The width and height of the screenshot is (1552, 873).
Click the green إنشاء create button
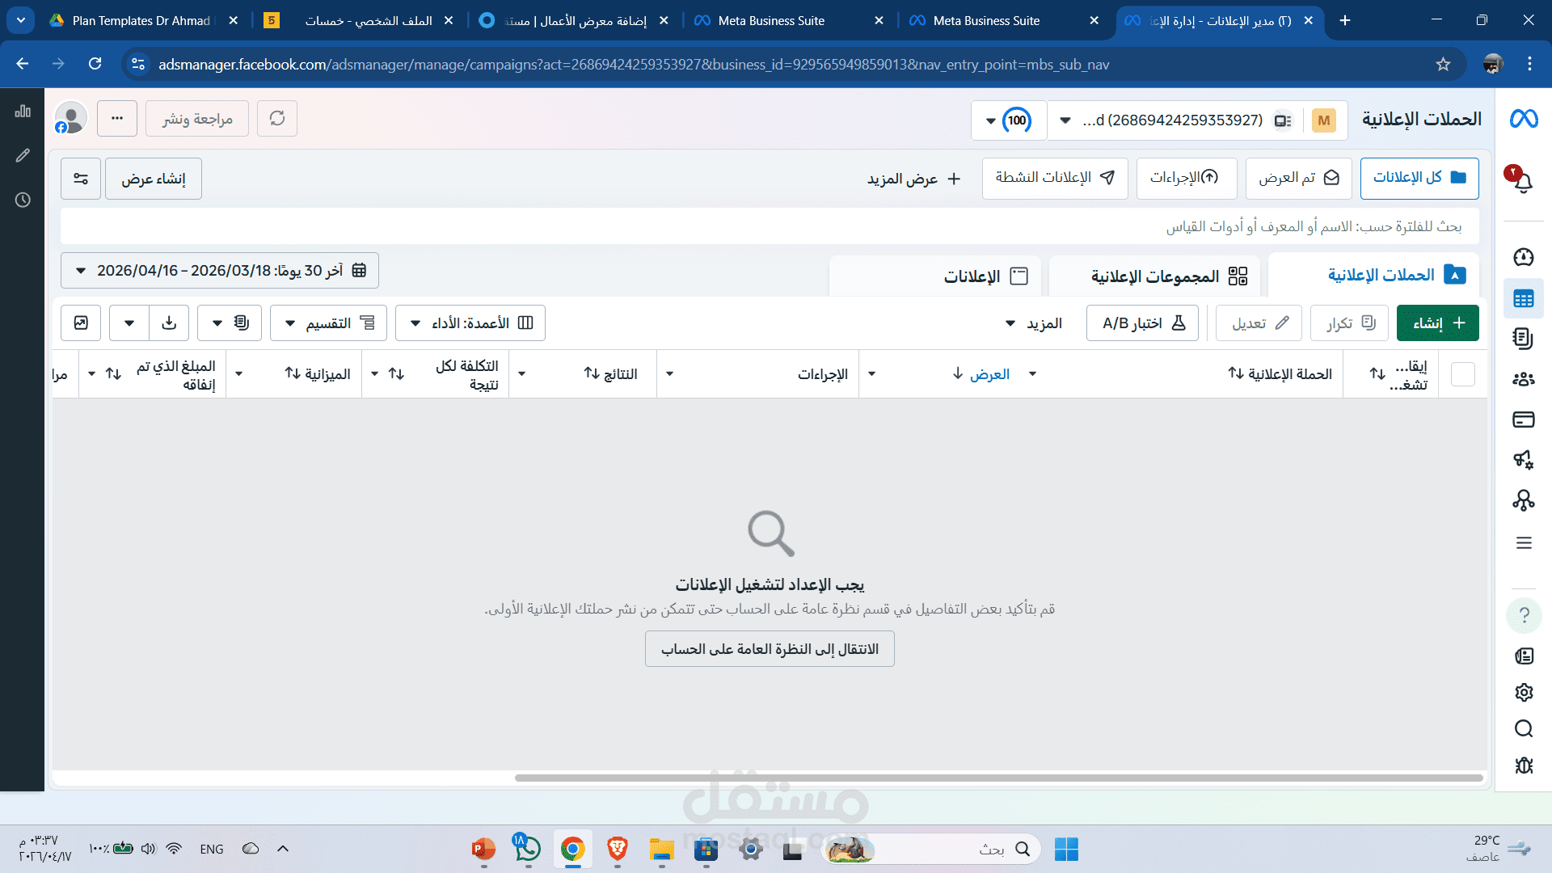tap(1437, 323)
